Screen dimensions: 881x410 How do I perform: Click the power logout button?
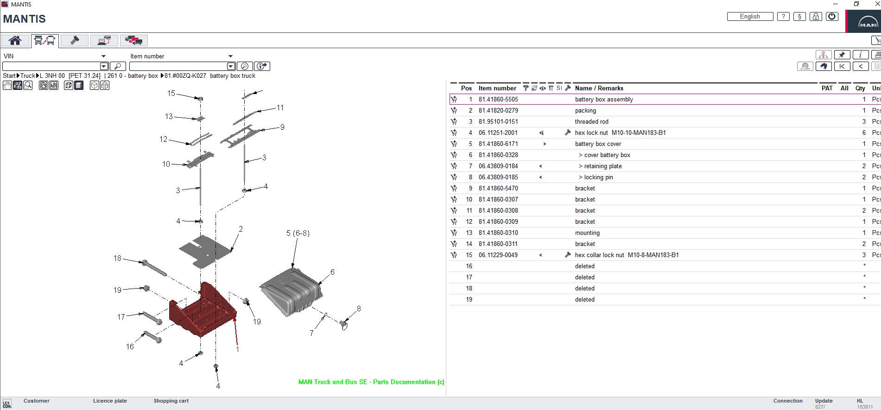tap(832, 16)
